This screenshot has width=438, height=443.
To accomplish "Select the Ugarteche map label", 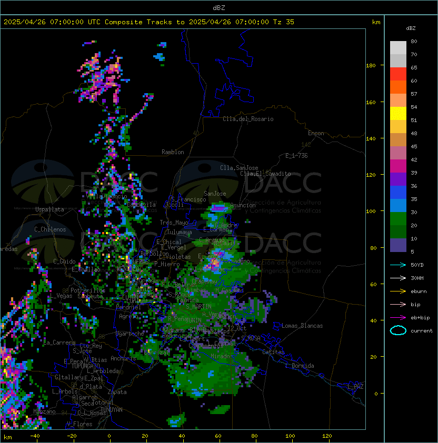I will pyautogui.click(x=130, y=334).
